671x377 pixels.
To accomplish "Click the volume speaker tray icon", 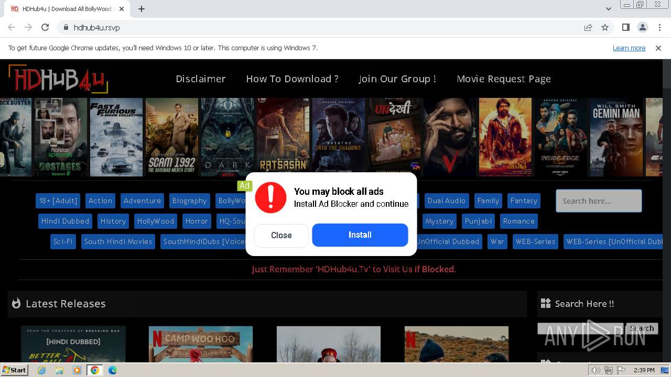I will tap(596, 370).
